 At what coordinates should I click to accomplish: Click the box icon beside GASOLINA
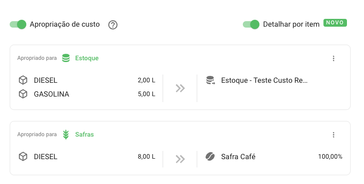23,94
